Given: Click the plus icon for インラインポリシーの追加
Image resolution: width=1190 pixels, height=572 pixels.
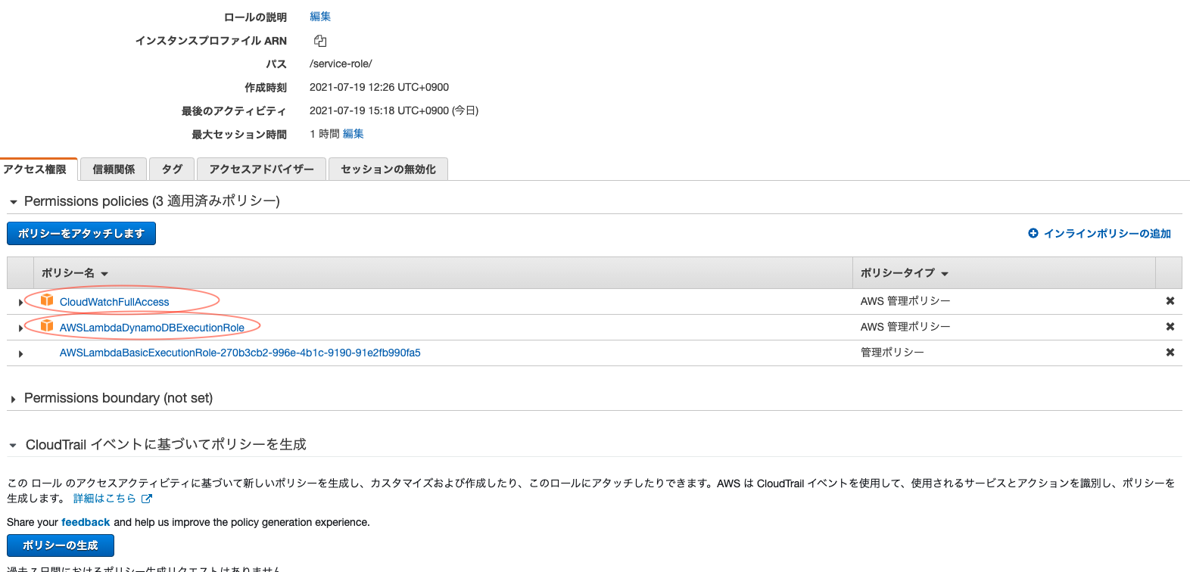Looking at the screenshot, I should click(1033, 233).
